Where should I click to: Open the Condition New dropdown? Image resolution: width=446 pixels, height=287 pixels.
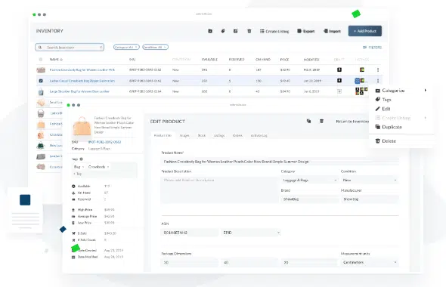(370, 181)
